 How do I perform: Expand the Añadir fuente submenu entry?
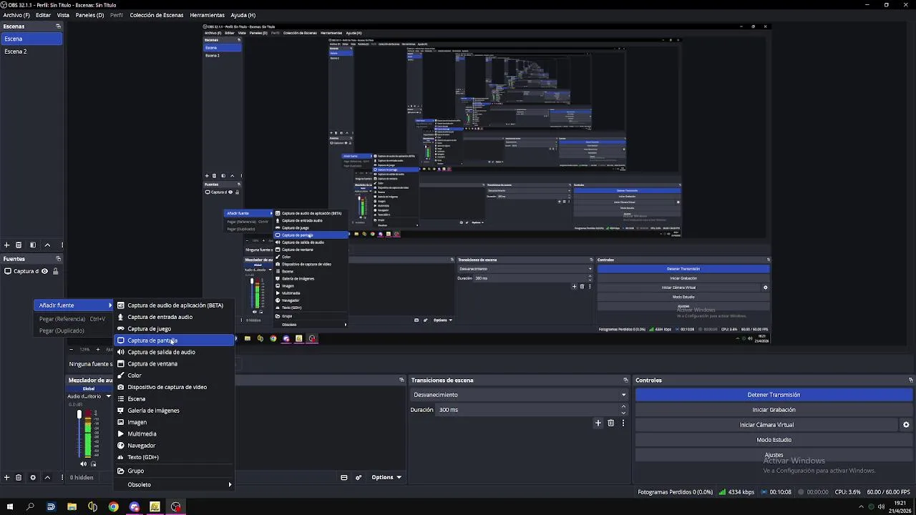[74, 305]
